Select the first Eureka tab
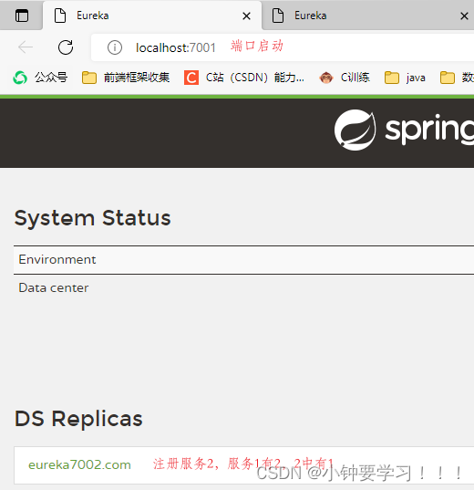 152,16
